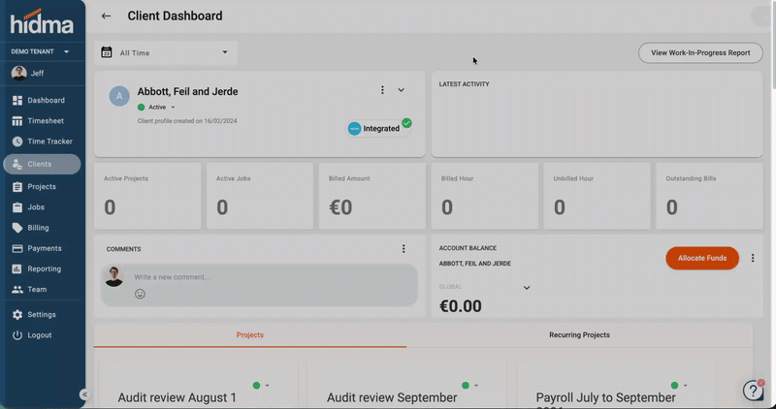Open the Demo Tenant dropdown
The height and width of the screenshot is (409, 776).
[41, 51]
